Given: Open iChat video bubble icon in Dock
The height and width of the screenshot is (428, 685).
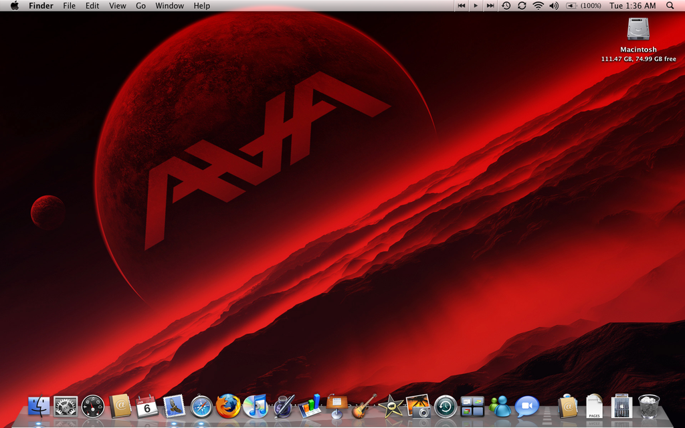Looking at the screenshot, I should [527, 407].
